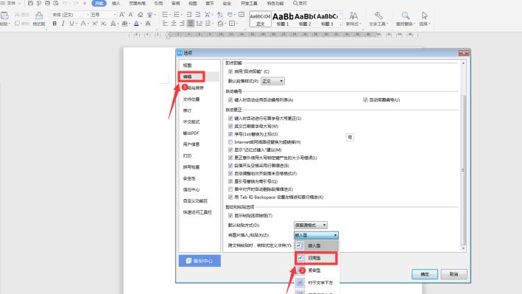Viewport: 522px width, 294px height.
Task: Open the Developer Tools ribbon tab
Action: click(249, 4)
